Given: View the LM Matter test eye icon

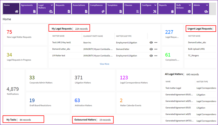Looking at the screenshot, I should (x=151, y=56).
